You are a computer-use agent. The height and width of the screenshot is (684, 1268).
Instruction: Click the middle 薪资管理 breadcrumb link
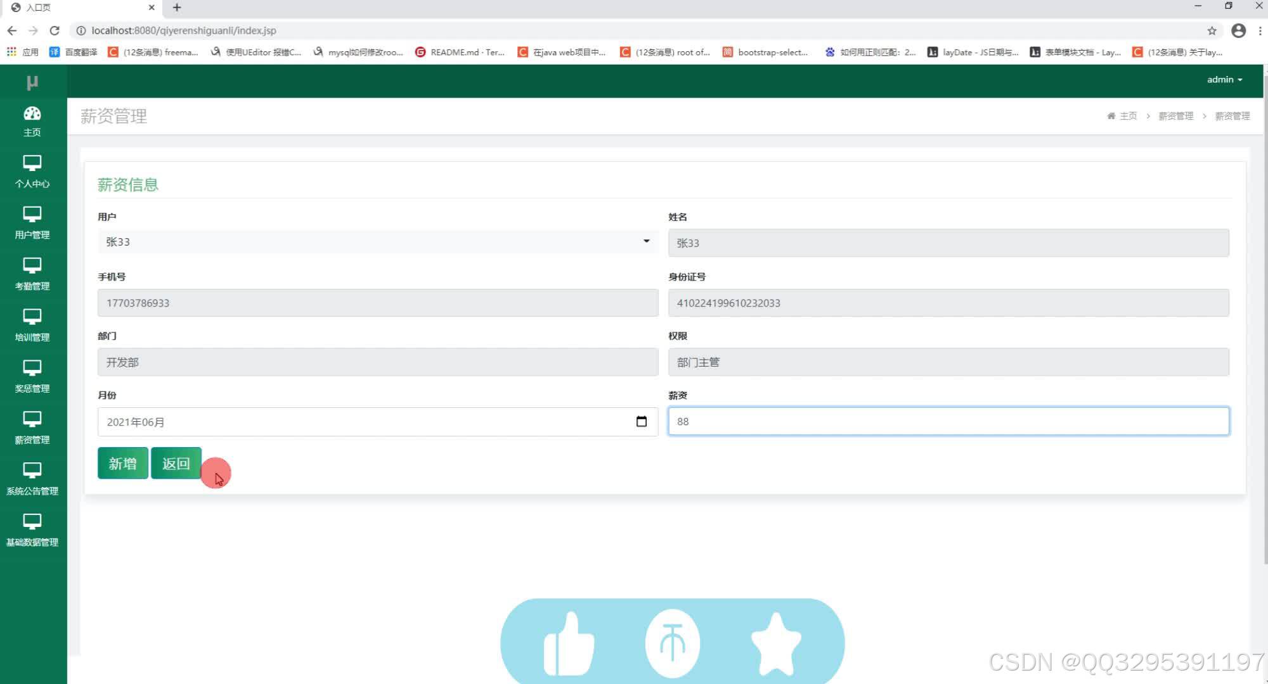click(1175, 116)
